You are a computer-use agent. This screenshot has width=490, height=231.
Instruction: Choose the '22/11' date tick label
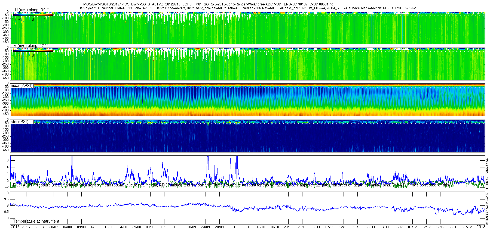371,227
